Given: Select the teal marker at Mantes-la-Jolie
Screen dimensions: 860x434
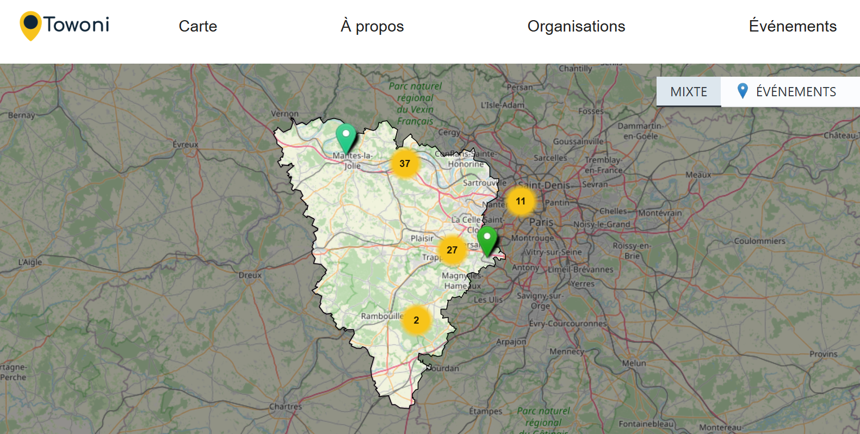Looking at the screenshot, I should click(345, 137).
